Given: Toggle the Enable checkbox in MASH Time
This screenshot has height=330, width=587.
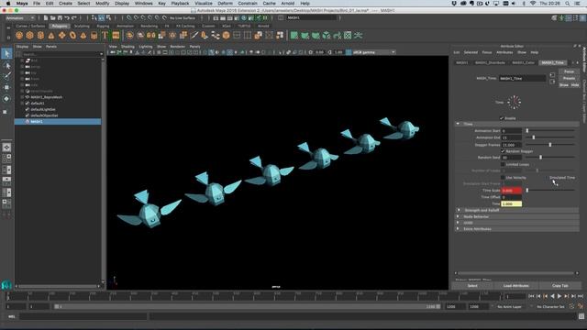Looking at the screenshot, I should [x=502, y=118].
